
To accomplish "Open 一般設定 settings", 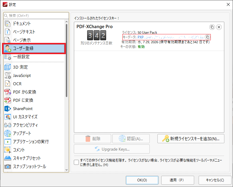I will tap(34, 57).
